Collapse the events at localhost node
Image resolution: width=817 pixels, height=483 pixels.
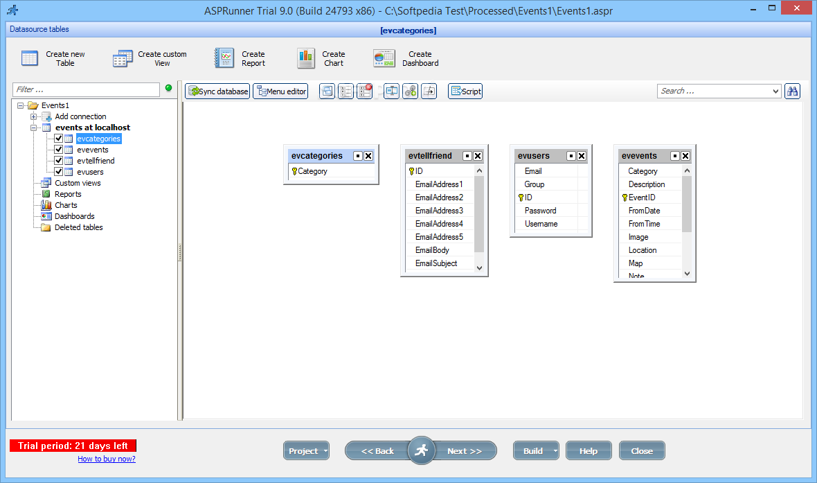point(33,128)
